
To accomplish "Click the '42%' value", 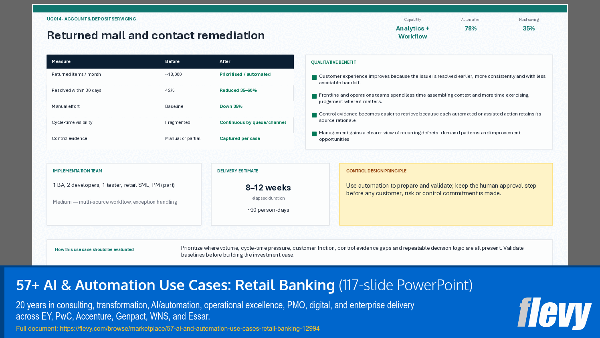I will tap(170, 90).
